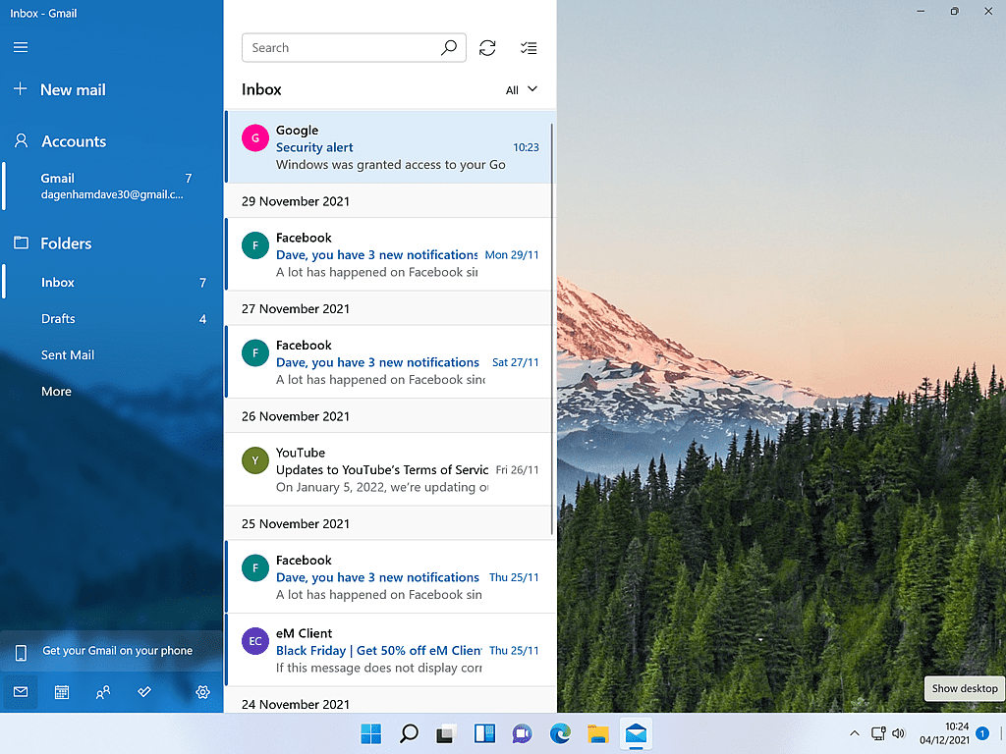1006x754 pixels.
Task: Toggle the hamburger navigation menu
Action: 21,47
